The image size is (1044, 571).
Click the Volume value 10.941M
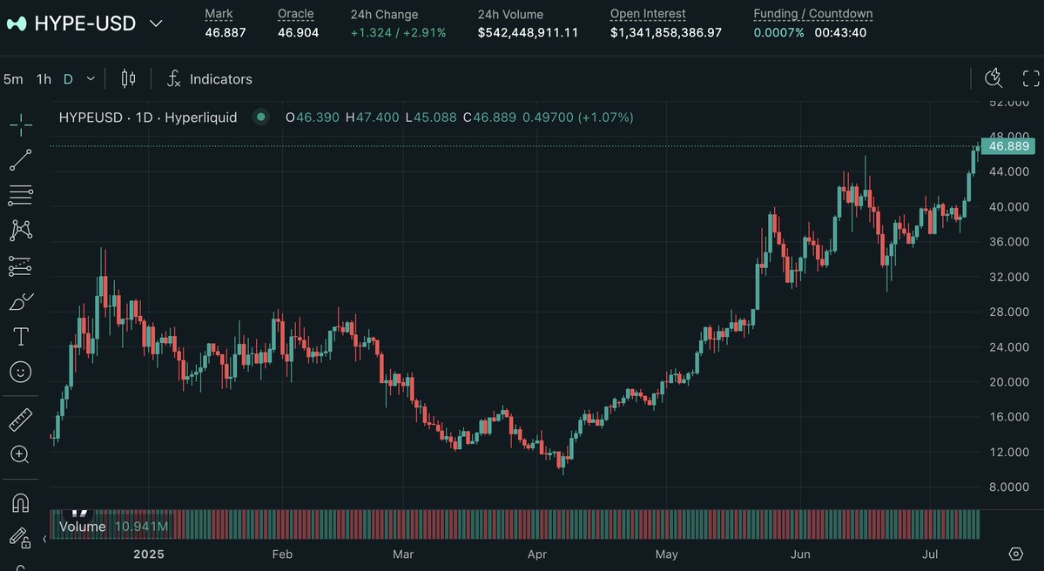141,527
